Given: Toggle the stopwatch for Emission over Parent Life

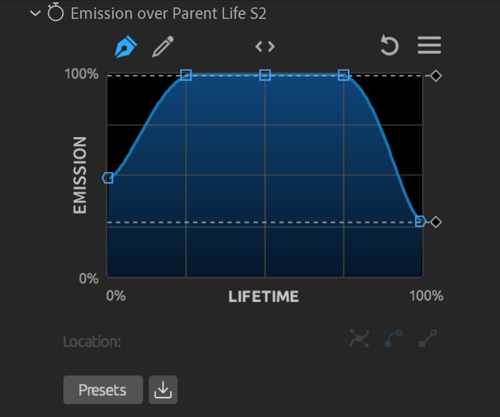Looking at the screenshot, I should (x=55, y=12).
